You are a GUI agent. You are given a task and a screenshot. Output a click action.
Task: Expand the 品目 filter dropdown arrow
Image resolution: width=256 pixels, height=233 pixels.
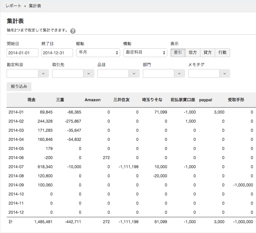click(134, 73)
